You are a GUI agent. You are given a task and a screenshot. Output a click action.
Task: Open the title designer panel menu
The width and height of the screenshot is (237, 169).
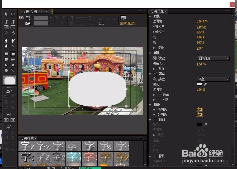pos(140,11)
